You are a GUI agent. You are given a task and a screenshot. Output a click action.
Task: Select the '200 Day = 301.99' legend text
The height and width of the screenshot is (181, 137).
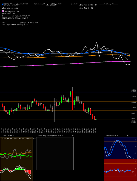[12, 12]
